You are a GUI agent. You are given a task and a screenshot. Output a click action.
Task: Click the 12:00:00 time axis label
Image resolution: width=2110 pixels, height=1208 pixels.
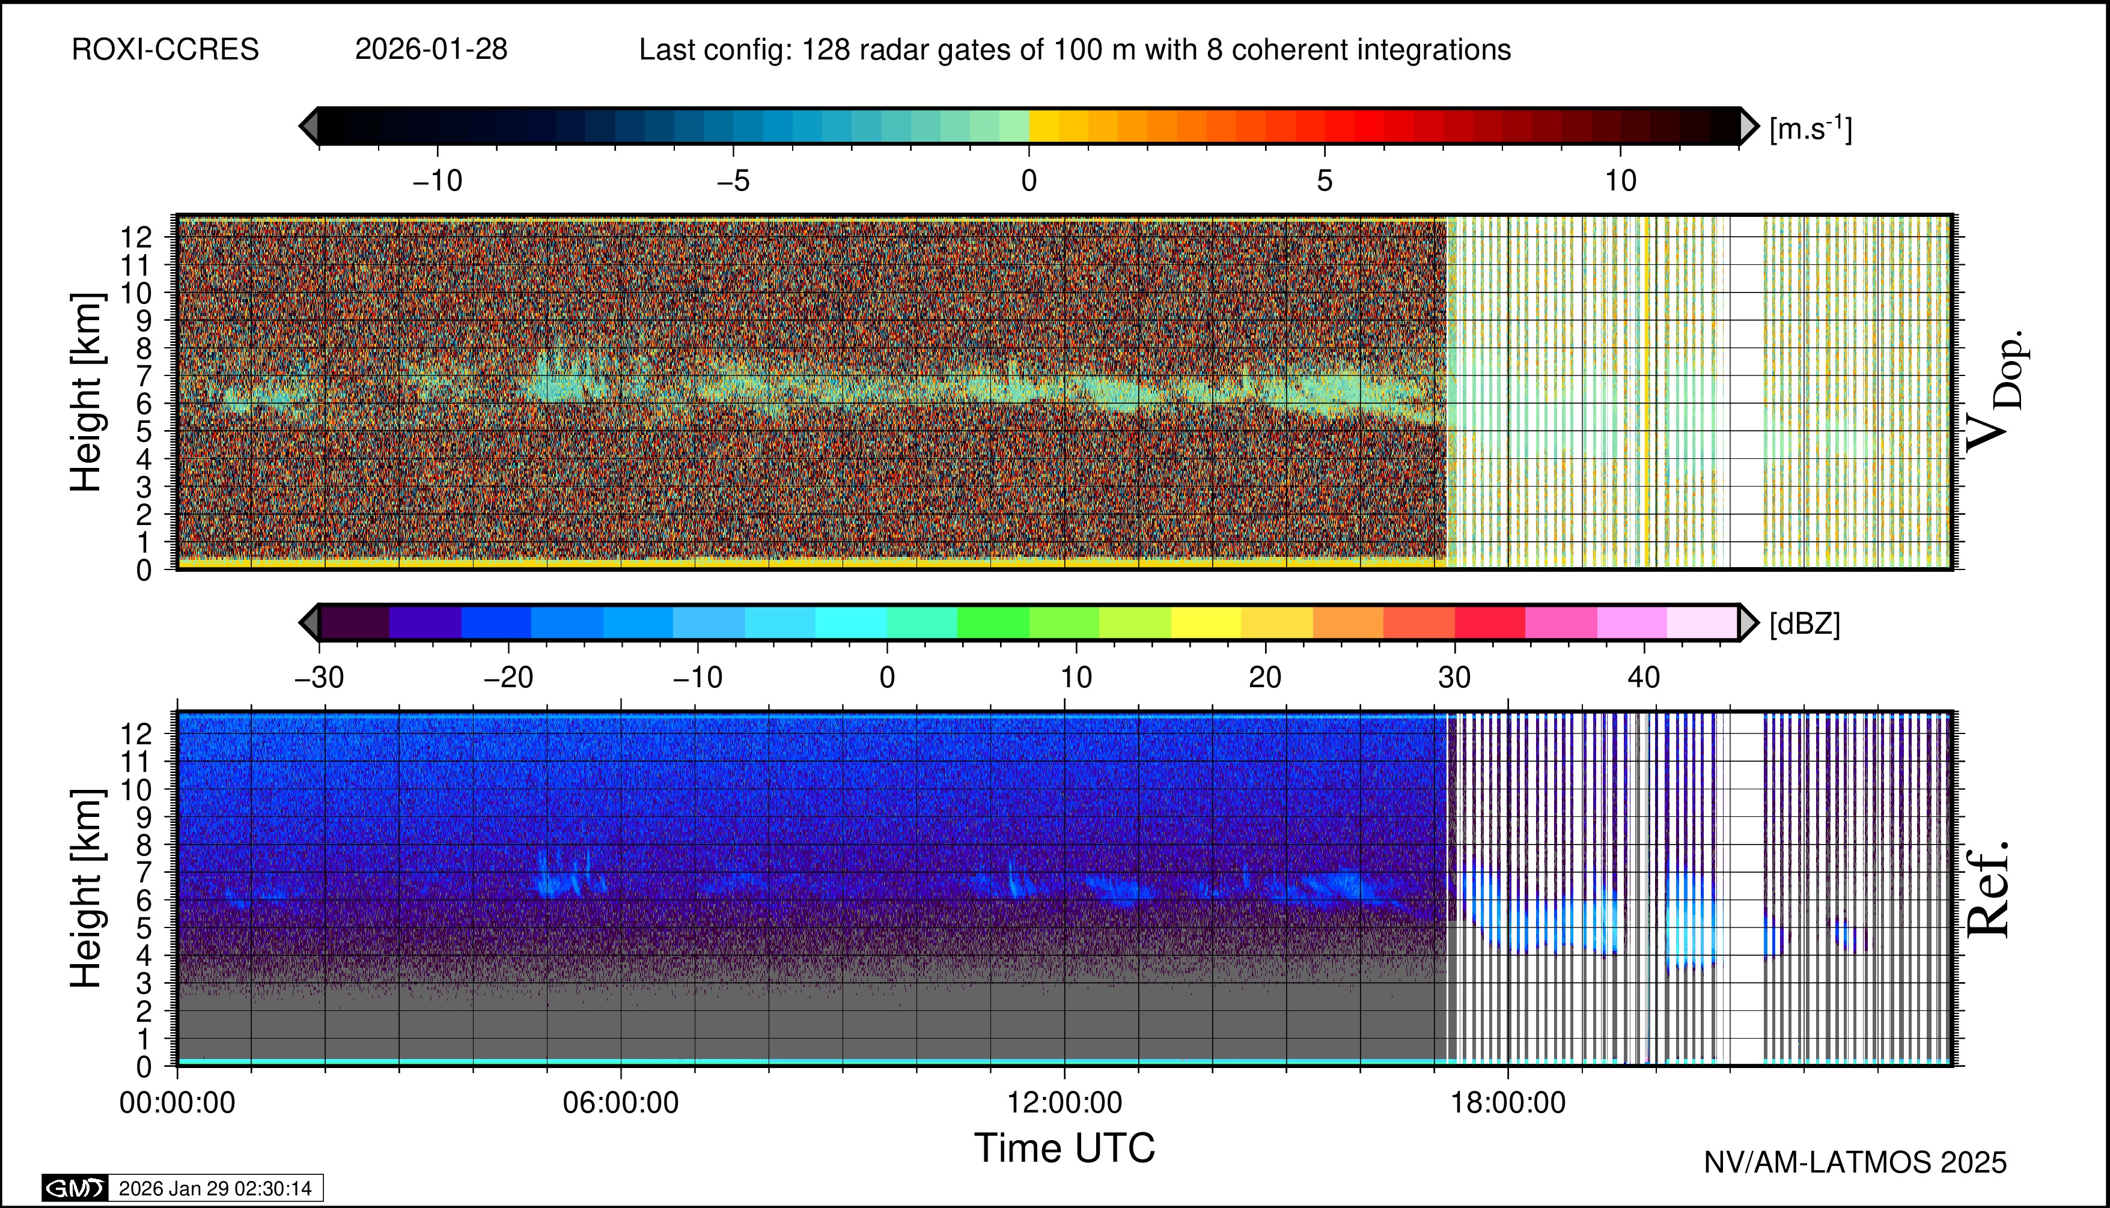[x=1064, y=1103]
